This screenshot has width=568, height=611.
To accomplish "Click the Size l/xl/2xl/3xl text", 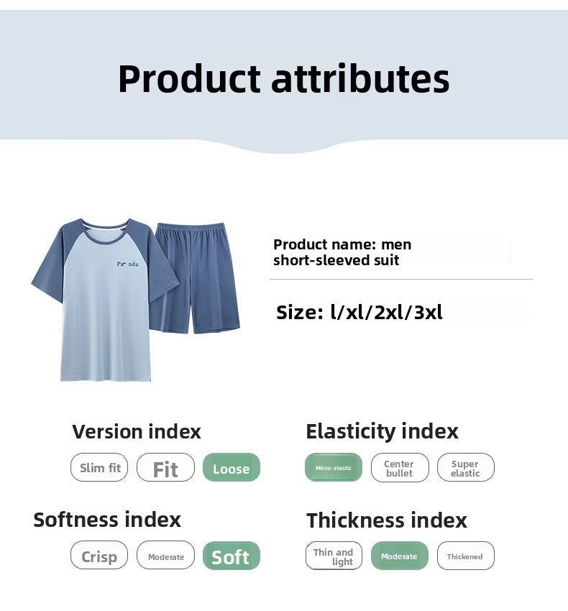I will (x=359, y=312).
